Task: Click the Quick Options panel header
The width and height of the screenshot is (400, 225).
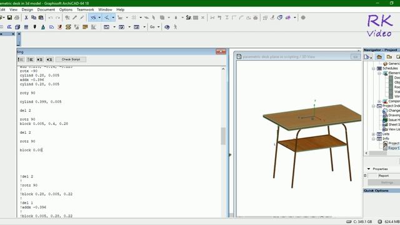Action: click(382, 191)
